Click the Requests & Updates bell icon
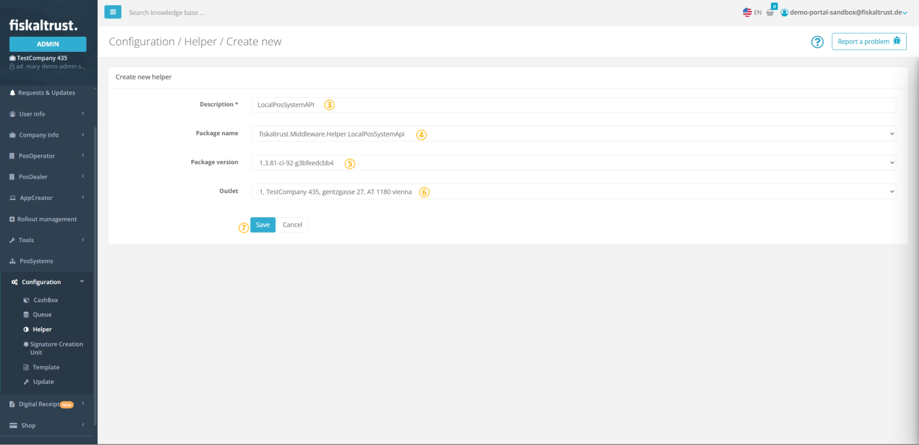Screen dimensions: 919x445 click(x=12, y=93)
